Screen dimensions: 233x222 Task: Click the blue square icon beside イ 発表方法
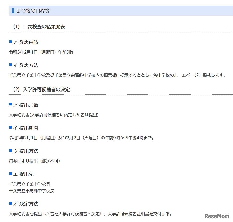[10, 64]
